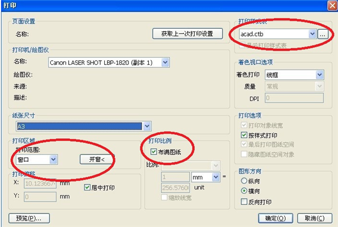Open the mm unit dropdown
338x227 pixels.
pos(216,177)
